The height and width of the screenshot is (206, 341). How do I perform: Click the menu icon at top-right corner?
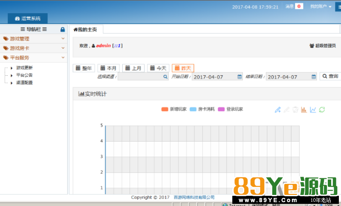coord(339,7)
